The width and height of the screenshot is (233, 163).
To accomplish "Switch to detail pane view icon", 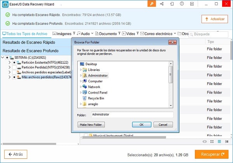I will click(x=227, y=142).
